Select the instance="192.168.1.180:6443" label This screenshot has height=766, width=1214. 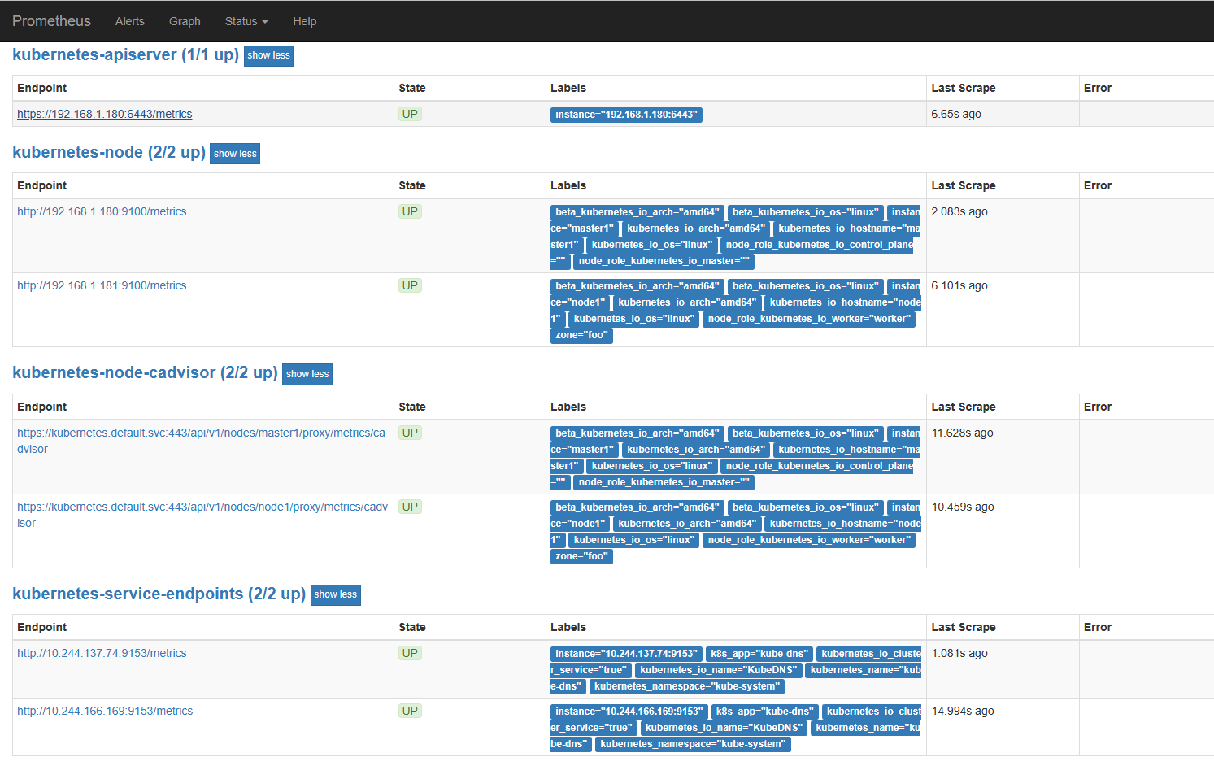pyautogui.click(x=626, y=115)
